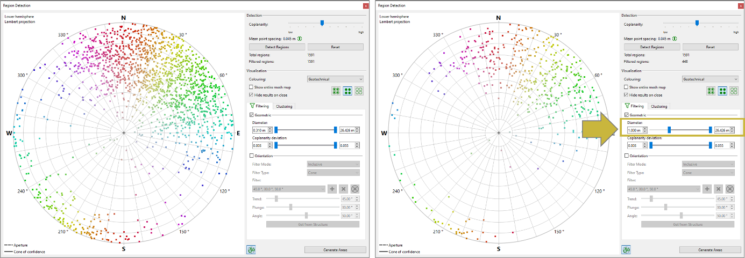This screenshot has width=745, height=258.
Task: Click the green link icon at bottom of left window
Action: [x=251, y=249]
